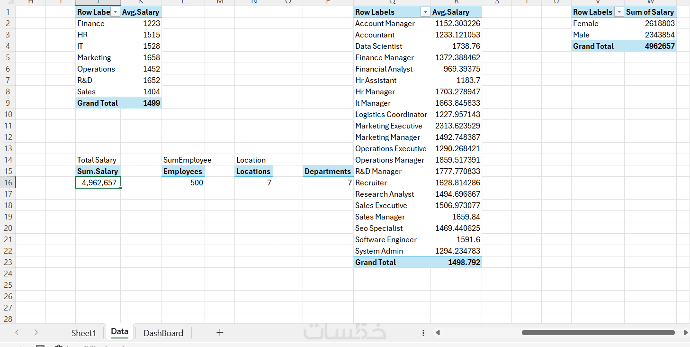
Task: Click the next sheet navigation arrow
Action: click(36, 332)
